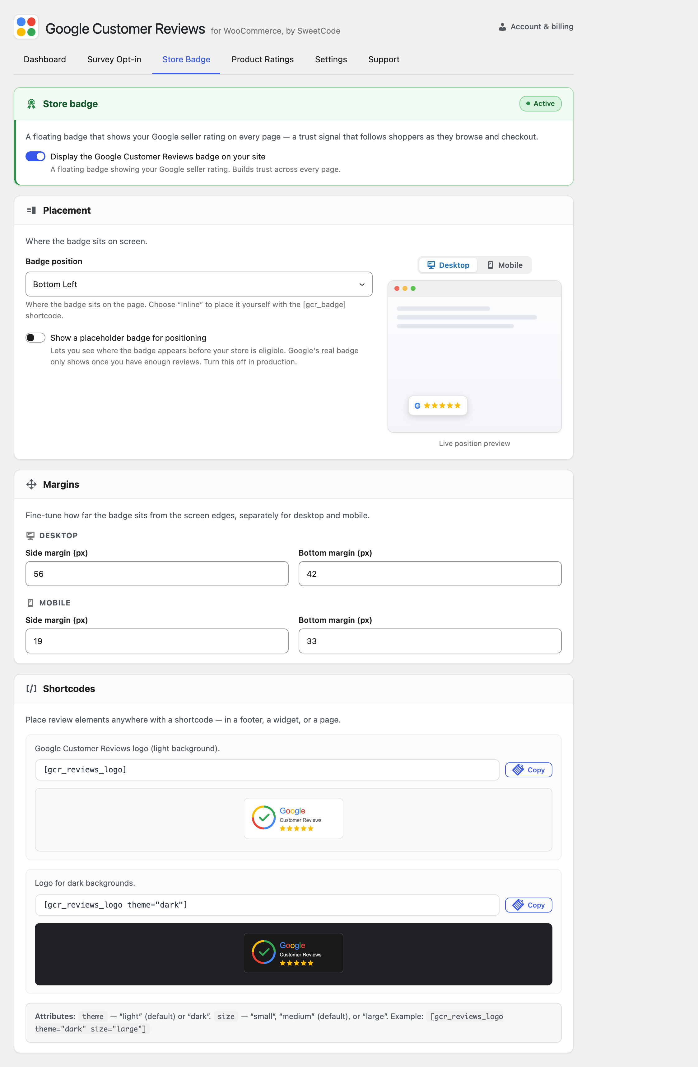This screenshot has width=698, height=1067.
Task: Click the Attributes example code text
Action: point(269,1022)
